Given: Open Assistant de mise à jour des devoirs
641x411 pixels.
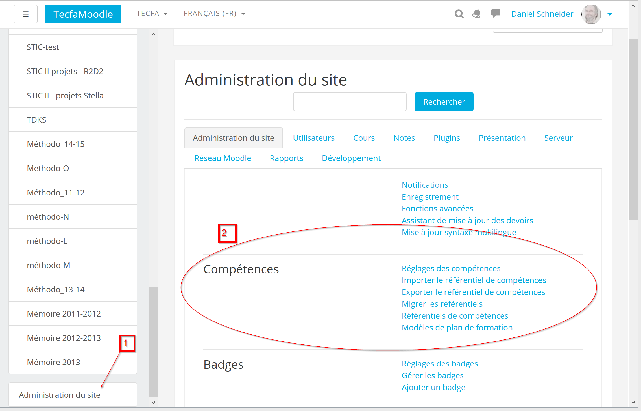Looking at the screenshot, I should click(467, 220).
